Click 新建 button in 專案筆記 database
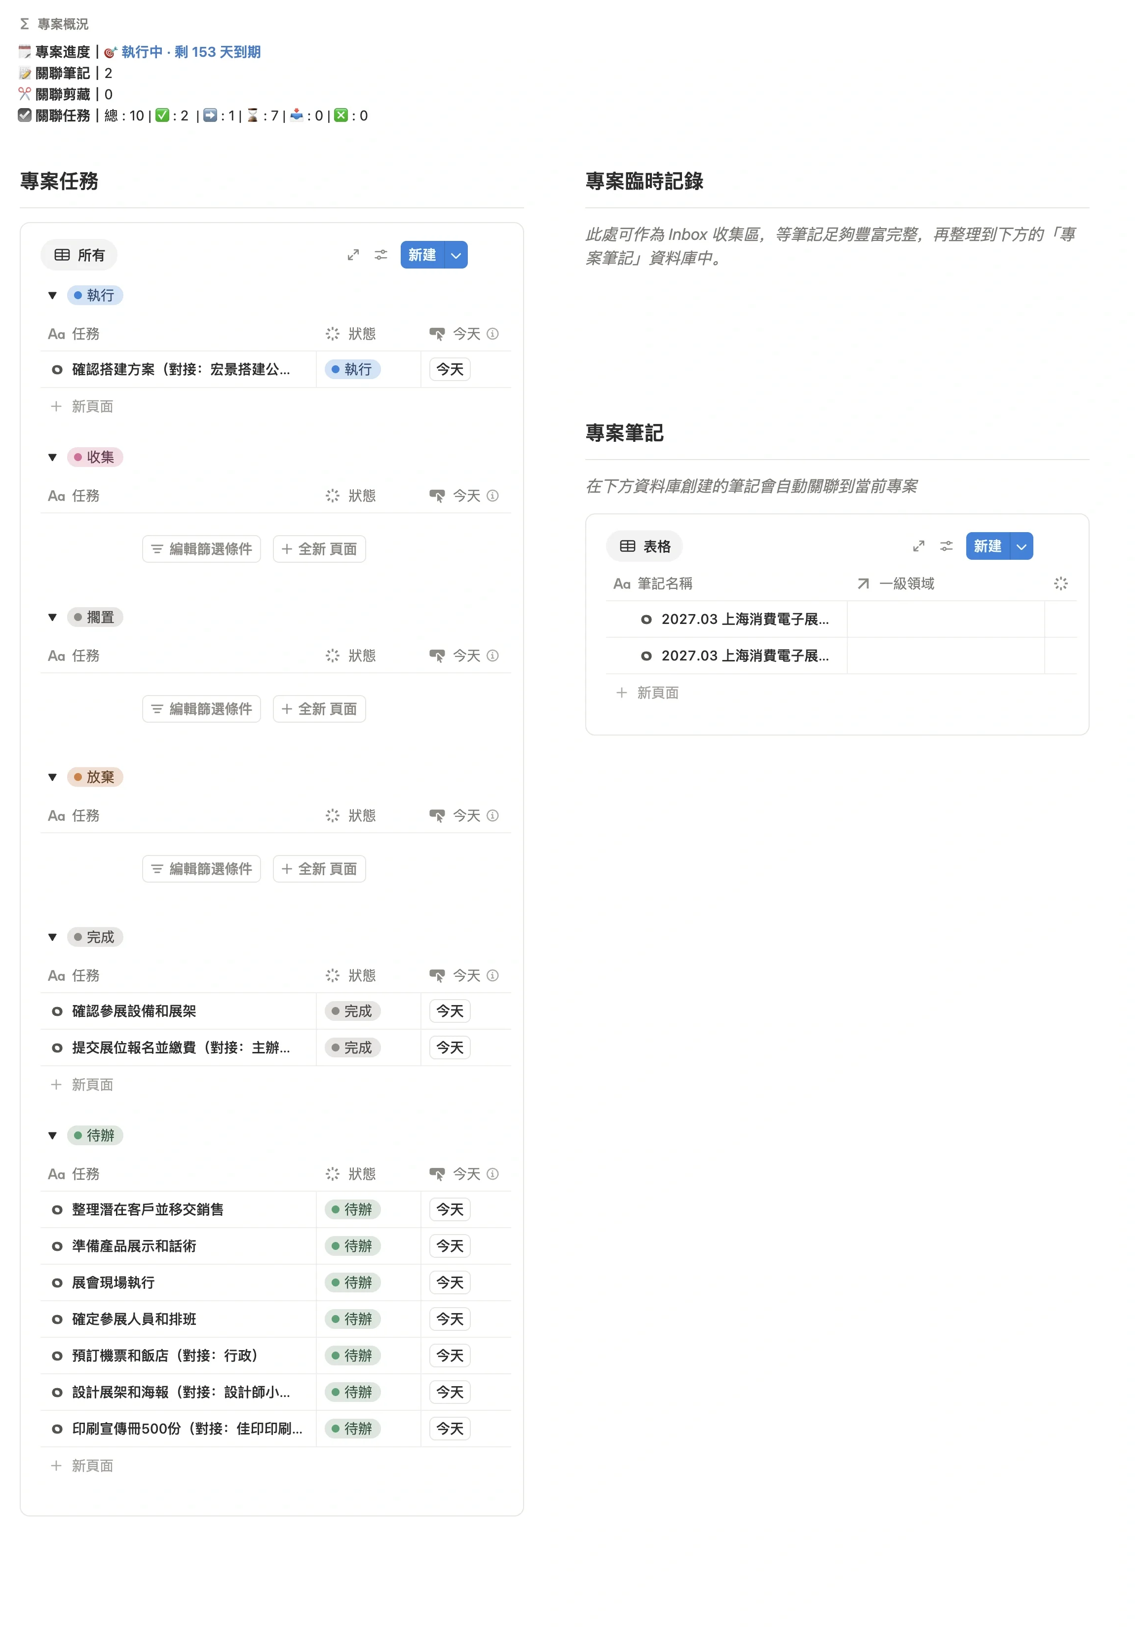 [987, 546]
